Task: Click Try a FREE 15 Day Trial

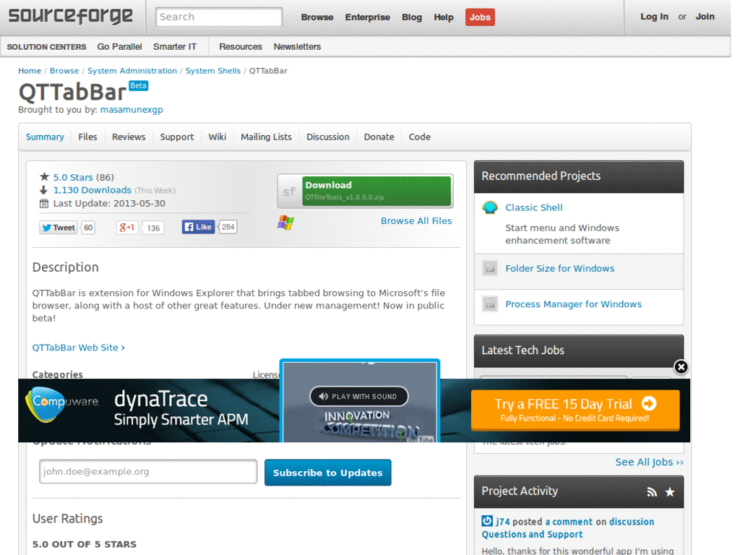Action: 575,410
